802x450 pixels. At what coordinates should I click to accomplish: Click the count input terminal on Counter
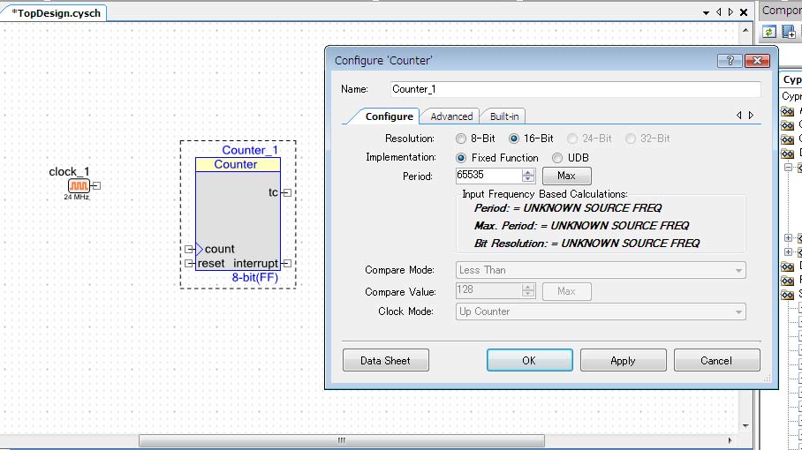click(189, 249)
